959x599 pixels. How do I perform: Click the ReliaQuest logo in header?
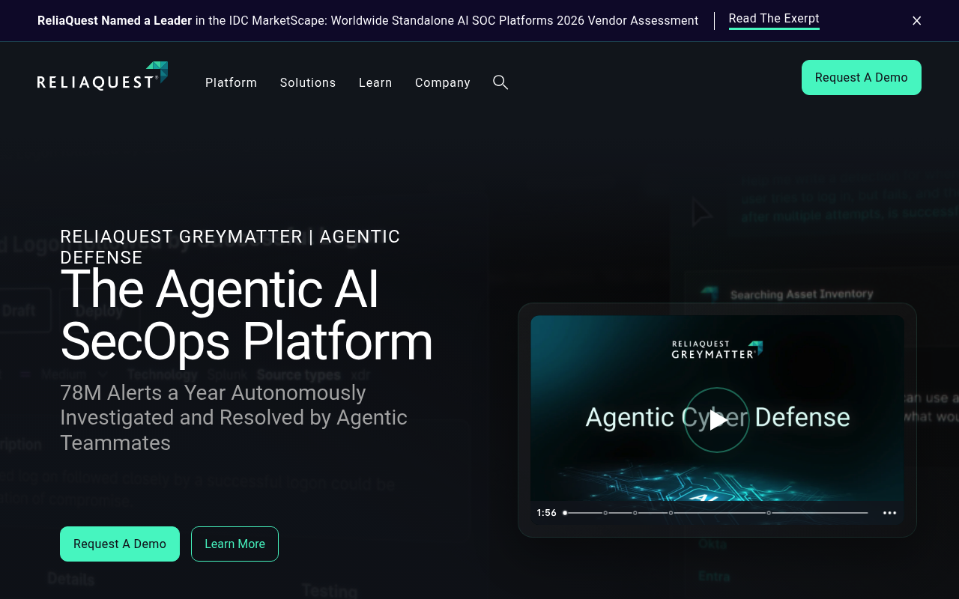[x=103, y=76]
